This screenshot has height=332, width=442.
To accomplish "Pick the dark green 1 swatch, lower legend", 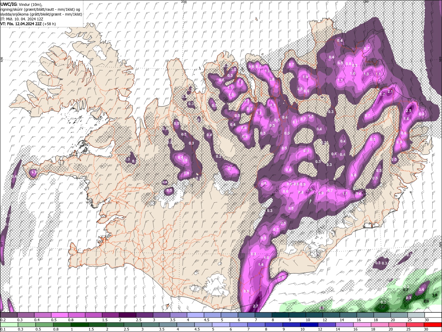I will 79,324.
